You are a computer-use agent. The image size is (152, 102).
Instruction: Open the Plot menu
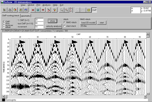tap(38, 5)
